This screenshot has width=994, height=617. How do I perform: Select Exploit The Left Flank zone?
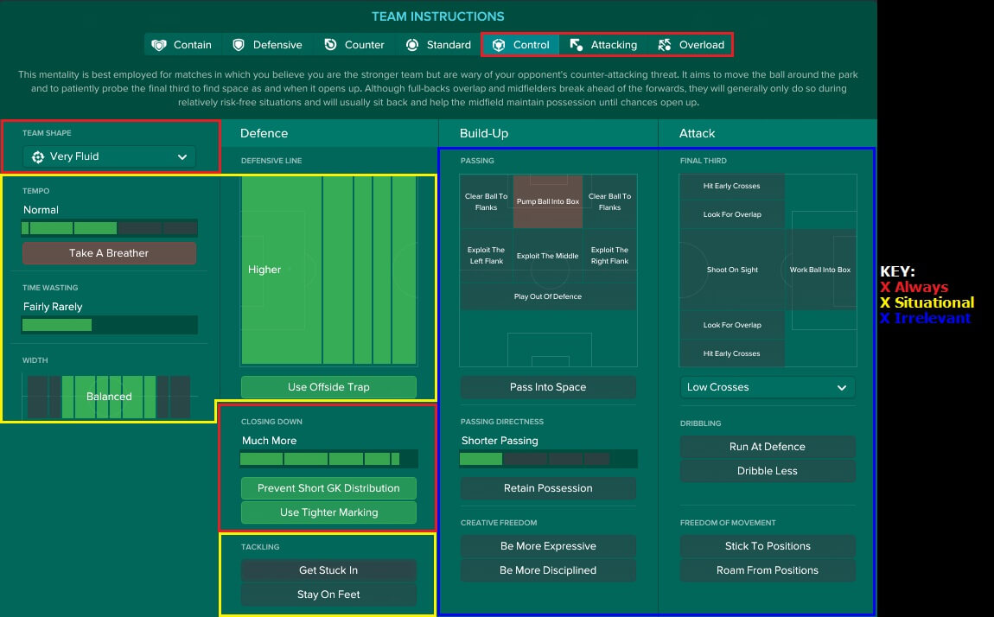pos(487,255)
